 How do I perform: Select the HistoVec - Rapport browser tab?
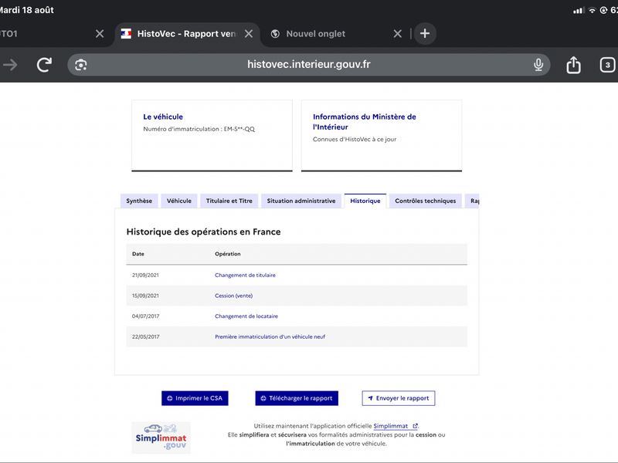(186, 34)
